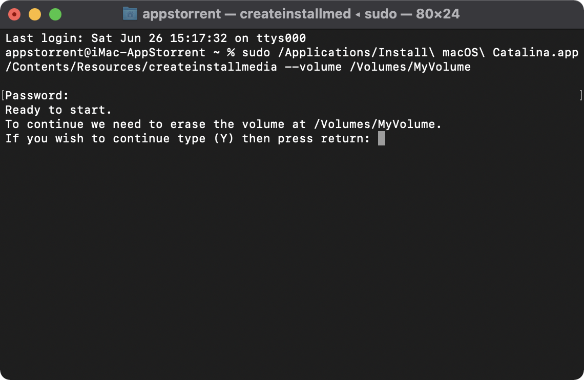Screen dimensions: 584x380
Task: Click the right bracket mark at window edge
Action: (x=580, y=95)
